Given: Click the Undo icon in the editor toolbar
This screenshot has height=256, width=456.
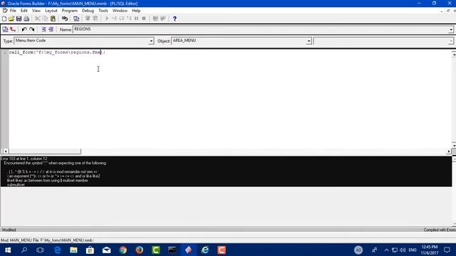Looking at the screenshot, I should 24,29.
